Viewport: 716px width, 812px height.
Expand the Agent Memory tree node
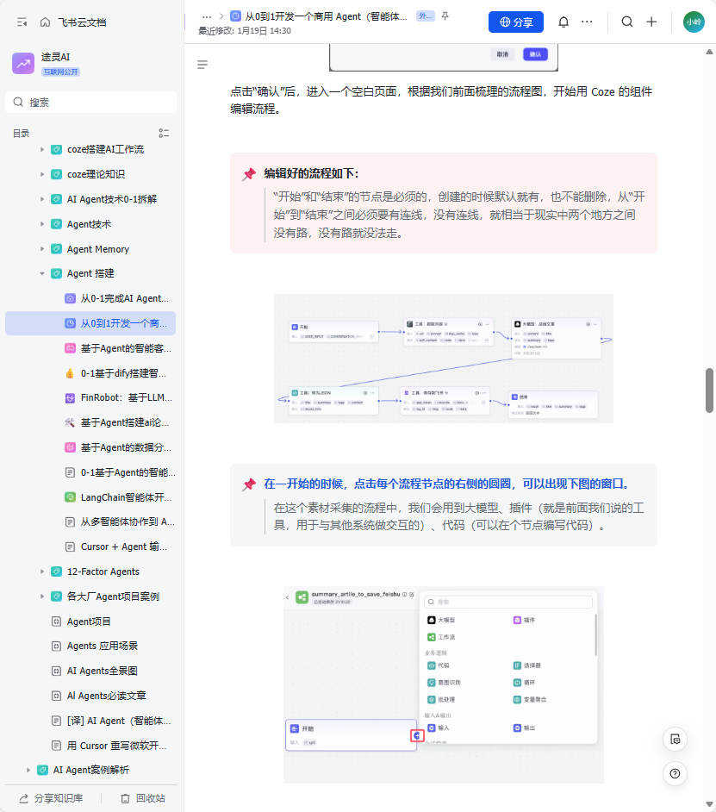point(42,249)
